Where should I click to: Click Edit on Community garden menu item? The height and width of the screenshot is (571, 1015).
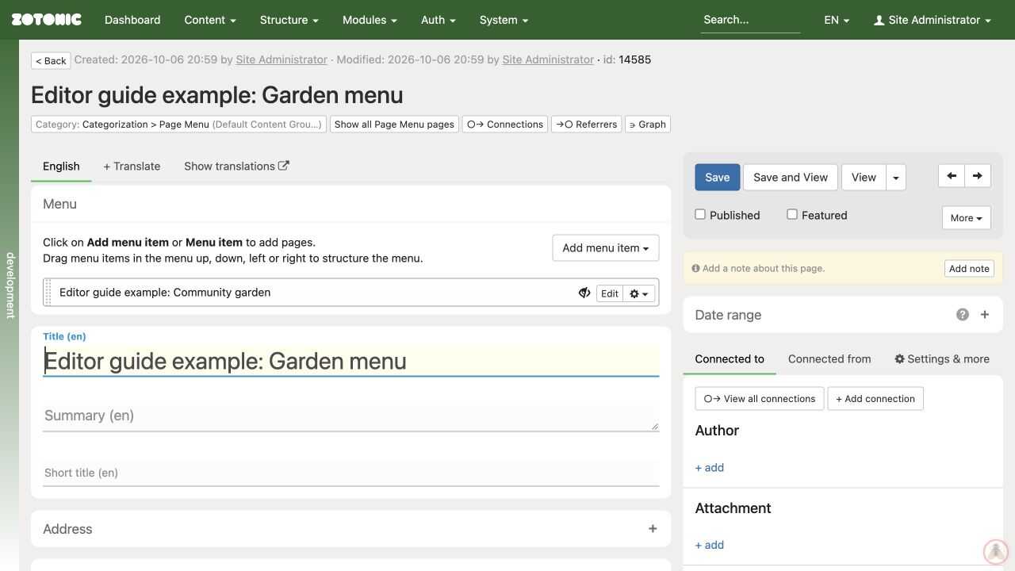(610, 293)
